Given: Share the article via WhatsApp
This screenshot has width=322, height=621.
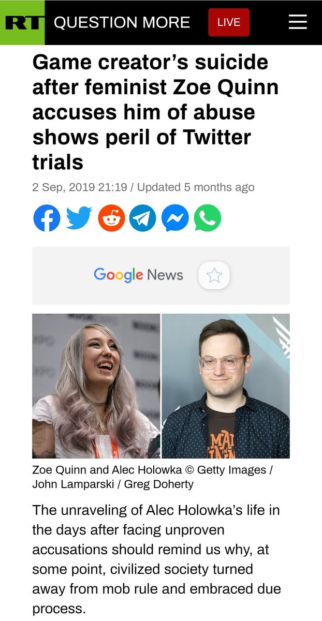Looking at the screenshot, I should click(208, 218).
